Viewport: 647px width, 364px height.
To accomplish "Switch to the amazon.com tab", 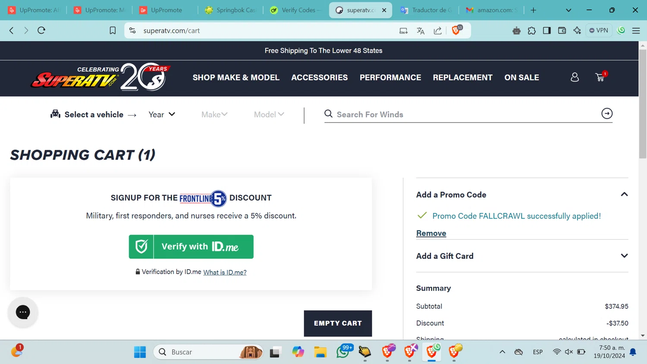I will pyautogui.click(x=492, y=10).
